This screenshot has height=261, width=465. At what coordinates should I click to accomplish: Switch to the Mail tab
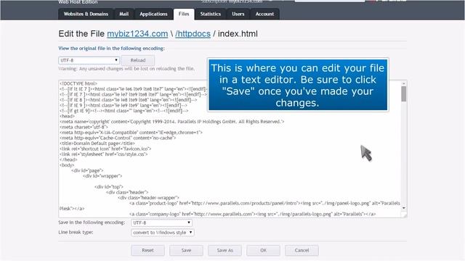[x=124, y=14]
